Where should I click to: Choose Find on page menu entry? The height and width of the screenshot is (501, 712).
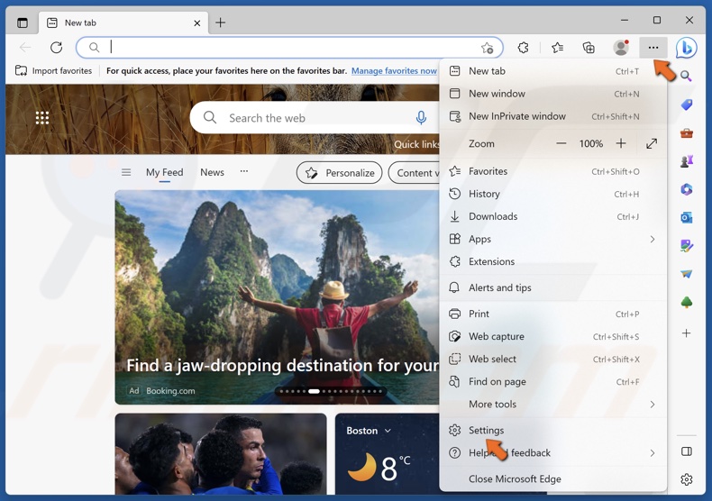point(553,382)
